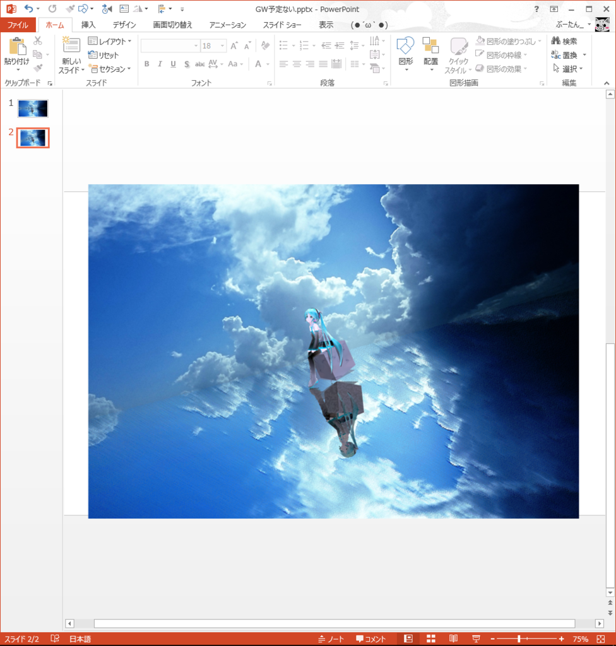Image resolution: width=616 pixels, height=646 pixels.
Task: Open the Select (選択) dropdown
Action: [568, 68]
